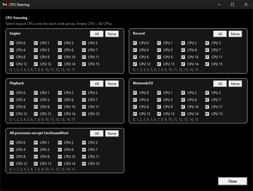
Task: Uncheck CPU 12 in All processes except LiveSoundHost
Action: (x=12, y=164)
